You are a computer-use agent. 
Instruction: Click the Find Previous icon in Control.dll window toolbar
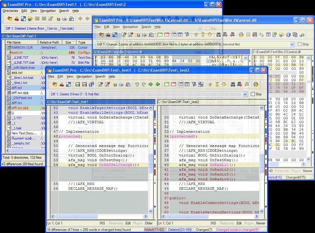pyautogui.click(x=232, y=35)
